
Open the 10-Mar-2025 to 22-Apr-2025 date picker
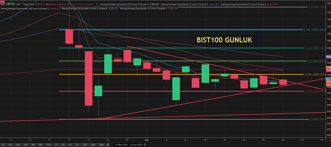point(128,145)
